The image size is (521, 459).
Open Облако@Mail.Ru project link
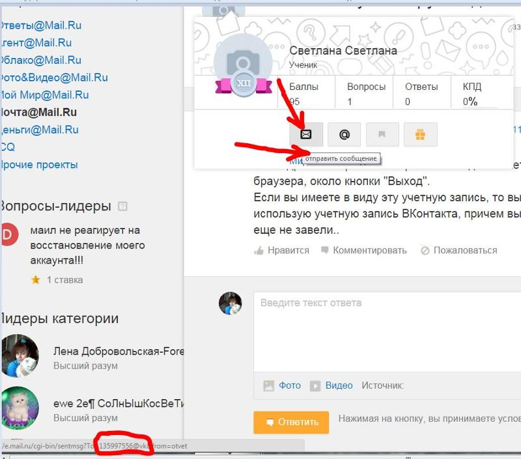pos(40,60)
